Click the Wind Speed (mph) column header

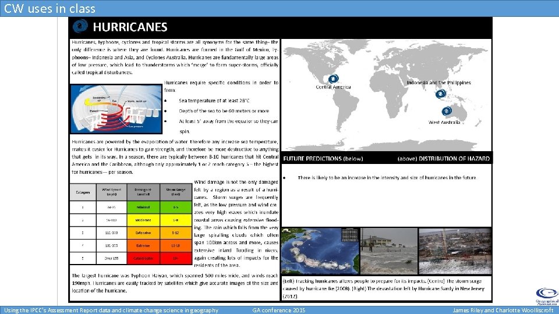111,192
